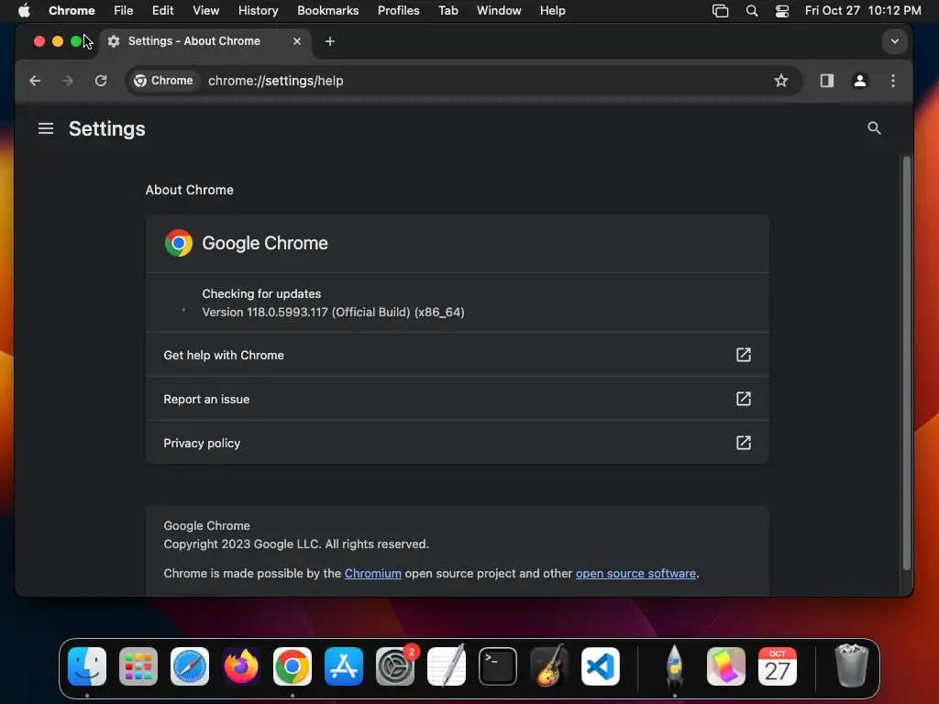This screenshot has width=939, height=704.
Task: Select the Settings - About Chrome tab
Action: click(204, 41)
